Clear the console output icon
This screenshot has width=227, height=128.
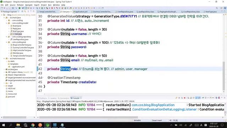click(188, 98)
